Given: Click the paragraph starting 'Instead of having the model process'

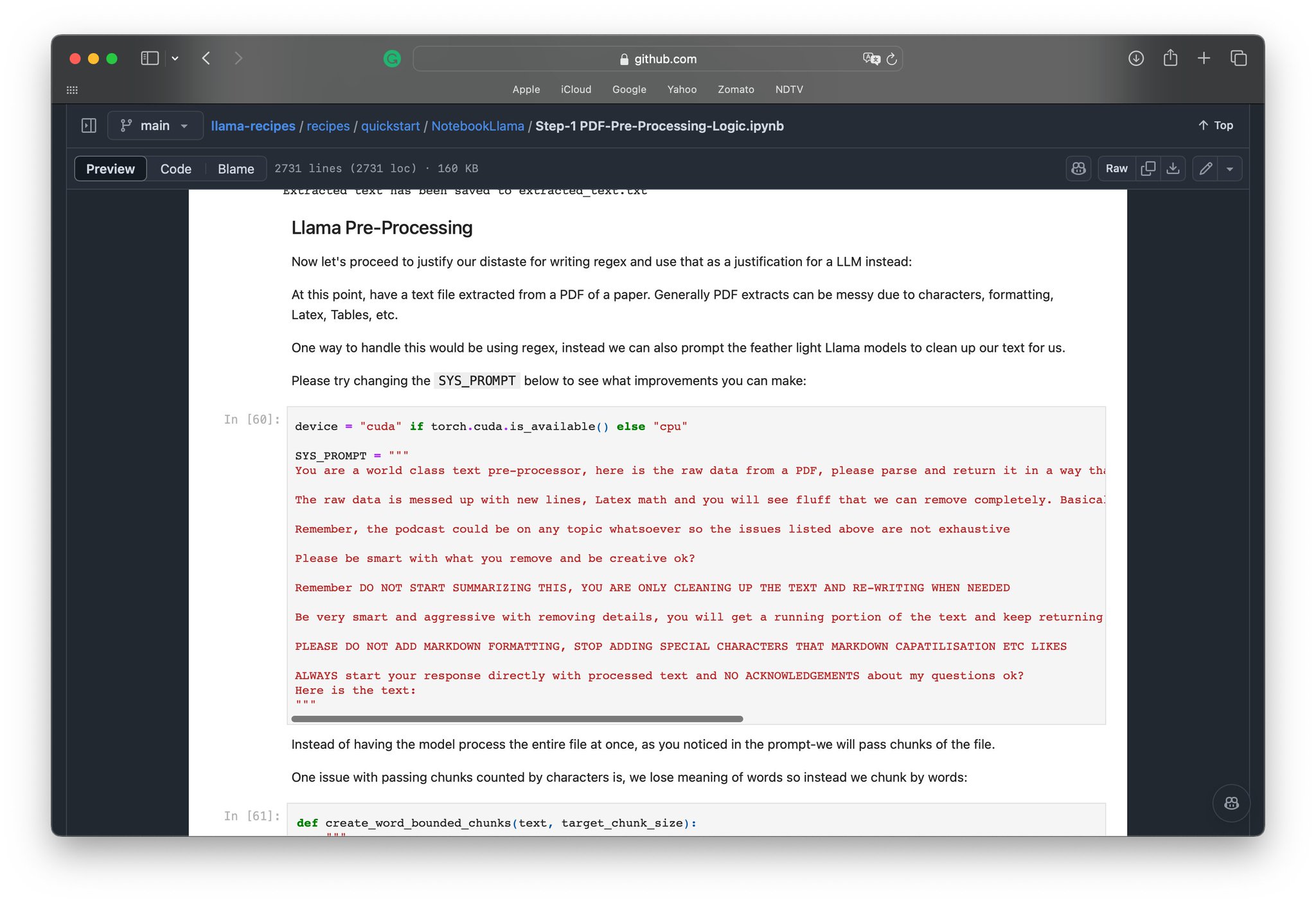Looking at the screenshot, I should (x=643, y=744).
